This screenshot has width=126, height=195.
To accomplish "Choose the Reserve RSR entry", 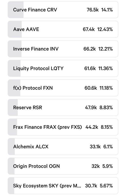I will pos(63,108).
